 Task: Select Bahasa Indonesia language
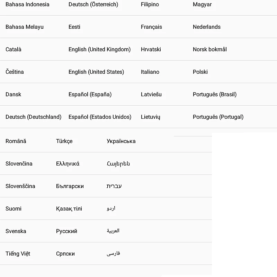(x=27, y=5)
